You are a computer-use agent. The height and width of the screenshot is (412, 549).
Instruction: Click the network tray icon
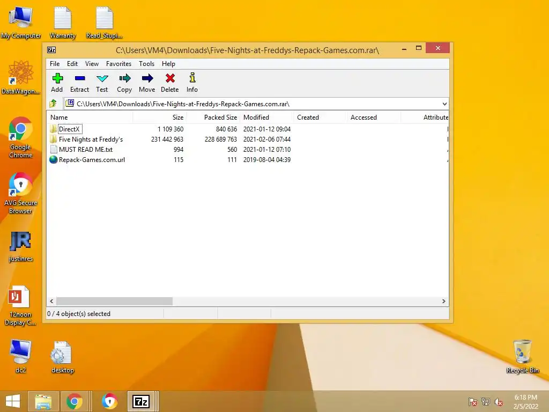tap(485, 401)
